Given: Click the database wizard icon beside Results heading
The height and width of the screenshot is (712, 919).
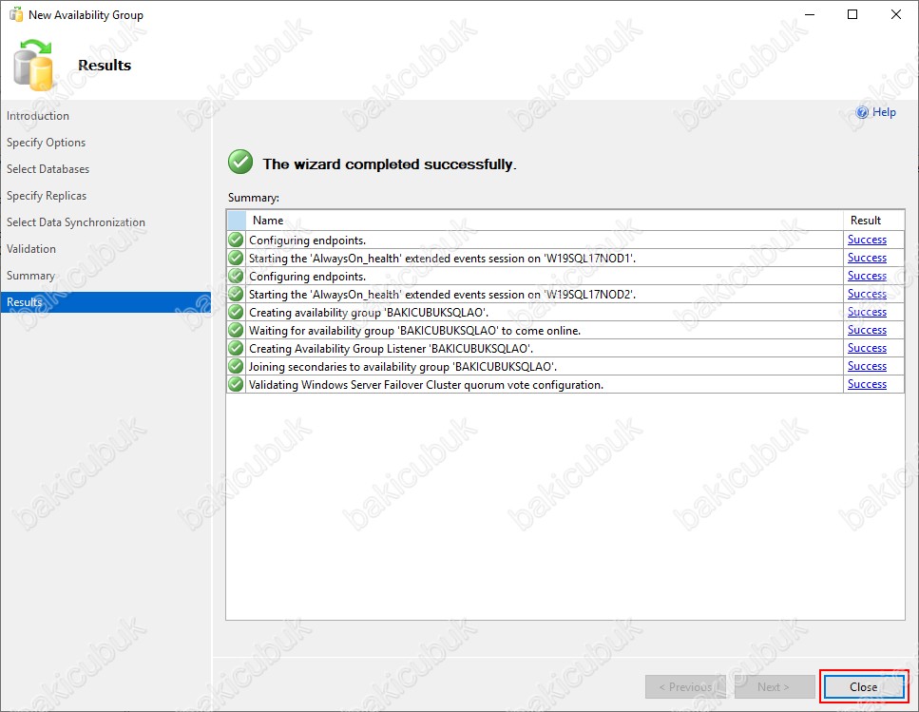Looking at the screenshot, I should [33, 65].
